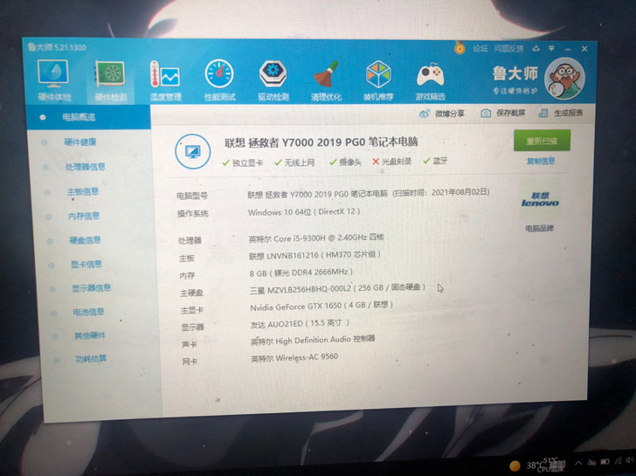This screenshot has width=636, height=476.
Task: Open 论坛 forum link
Action: 480,49
